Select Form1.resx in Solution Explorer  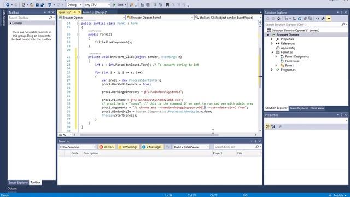292,61
